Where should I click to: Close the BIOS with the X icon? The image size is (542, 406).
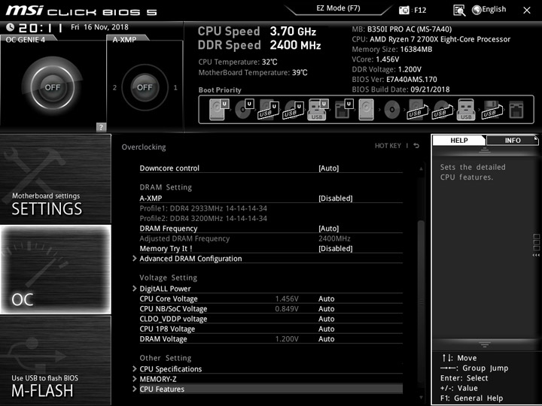pyautogui.click(x=526, y=11)
